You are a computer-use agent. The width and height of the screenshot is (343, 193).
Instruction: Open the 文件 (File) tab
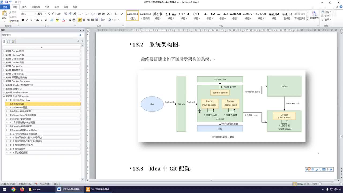(x=5, y=7)
